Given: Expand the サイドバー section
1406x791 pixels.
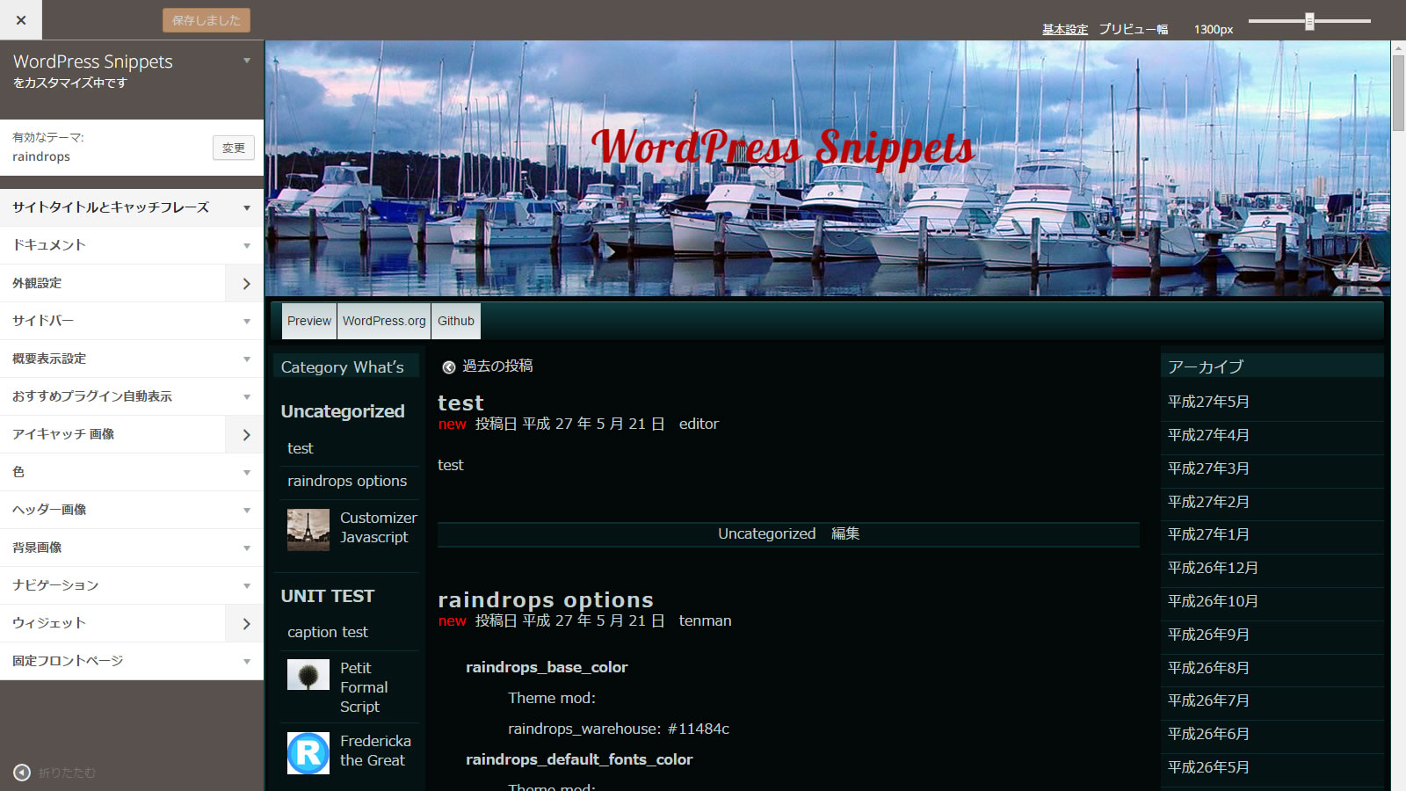Looking at the screenshot, I should [x=132, y=321].
